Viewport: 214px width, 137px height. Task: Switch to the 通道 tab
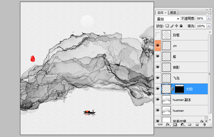tap(173, 12)
